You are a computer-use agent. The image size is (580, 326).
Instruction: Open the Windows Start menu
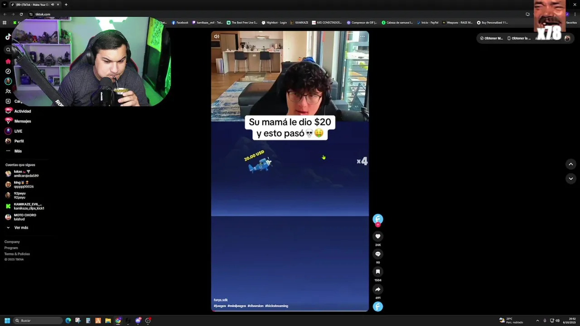[x=7, y=321]
